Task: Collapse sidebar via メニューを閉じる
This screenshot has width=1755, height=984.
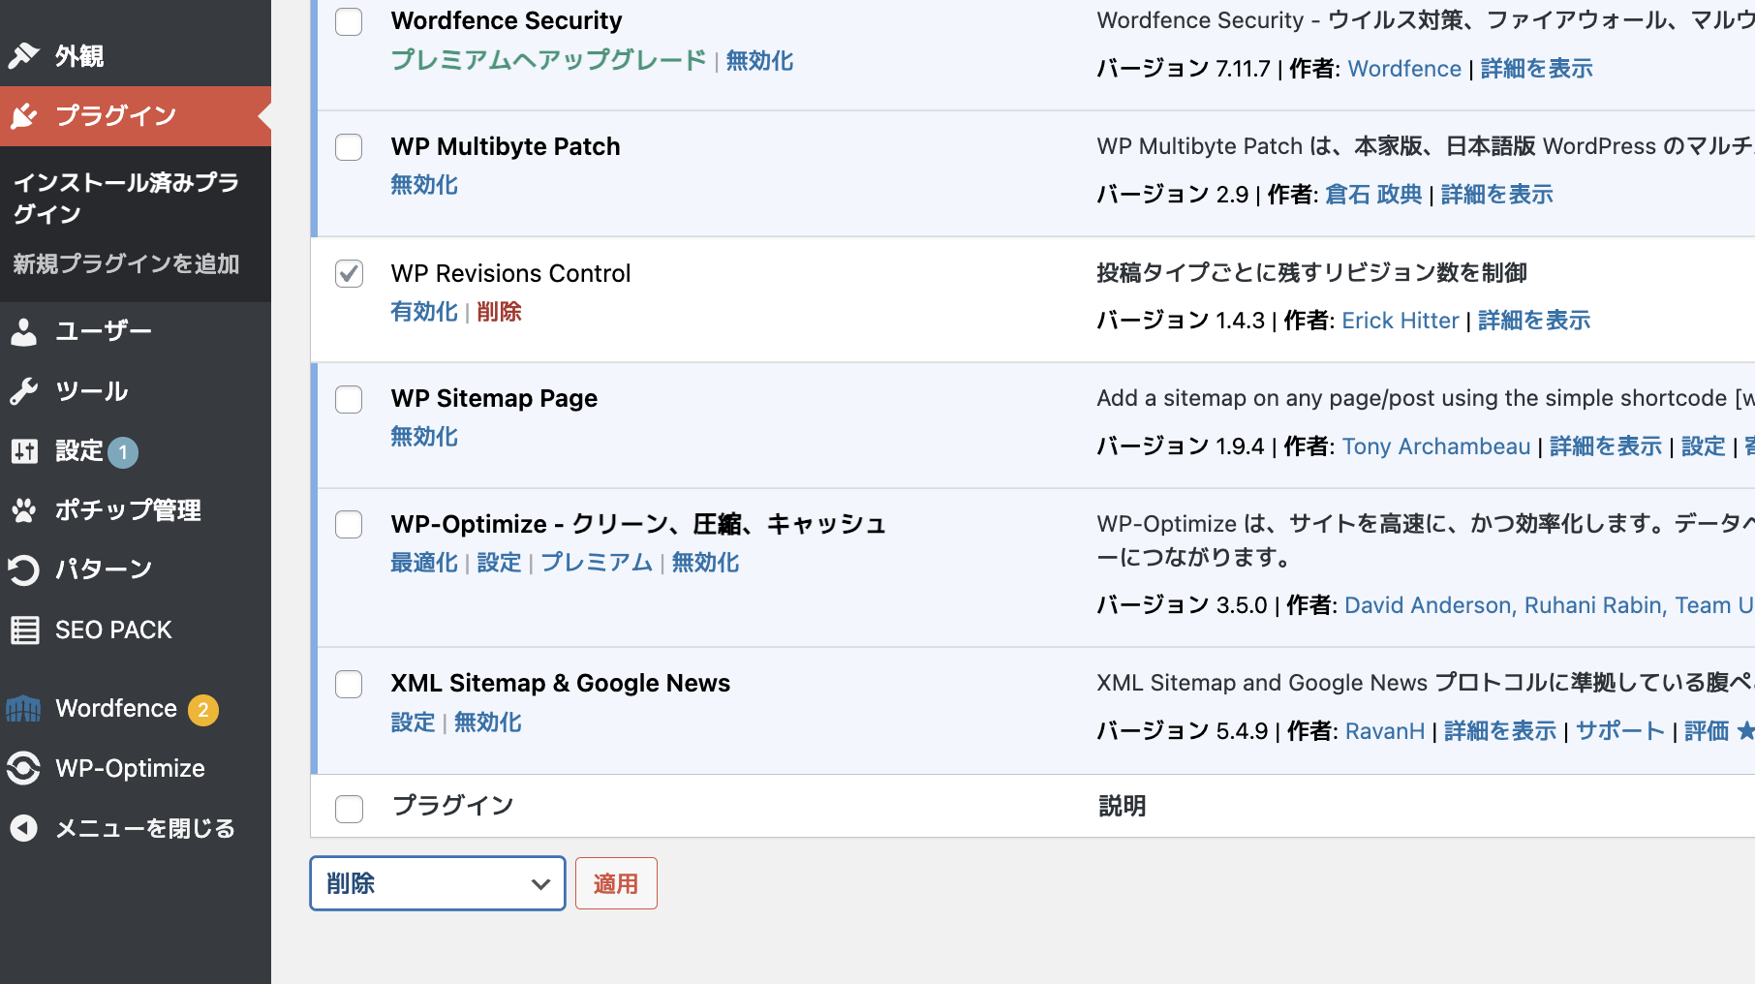Action: pyautogui.click(x=136, y=829)
